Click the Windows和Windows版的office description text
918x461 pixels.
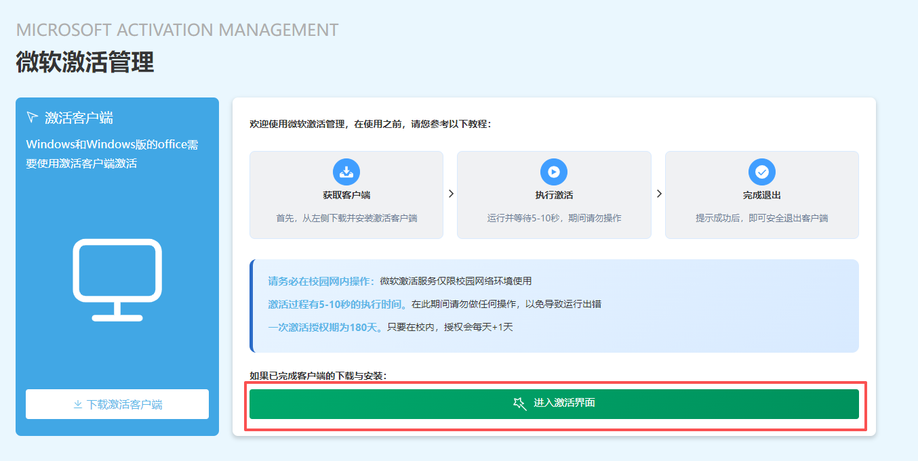(112, 154)
